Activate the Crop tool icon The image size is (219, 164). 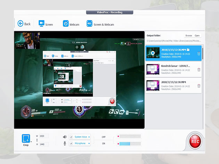[26, 138]
